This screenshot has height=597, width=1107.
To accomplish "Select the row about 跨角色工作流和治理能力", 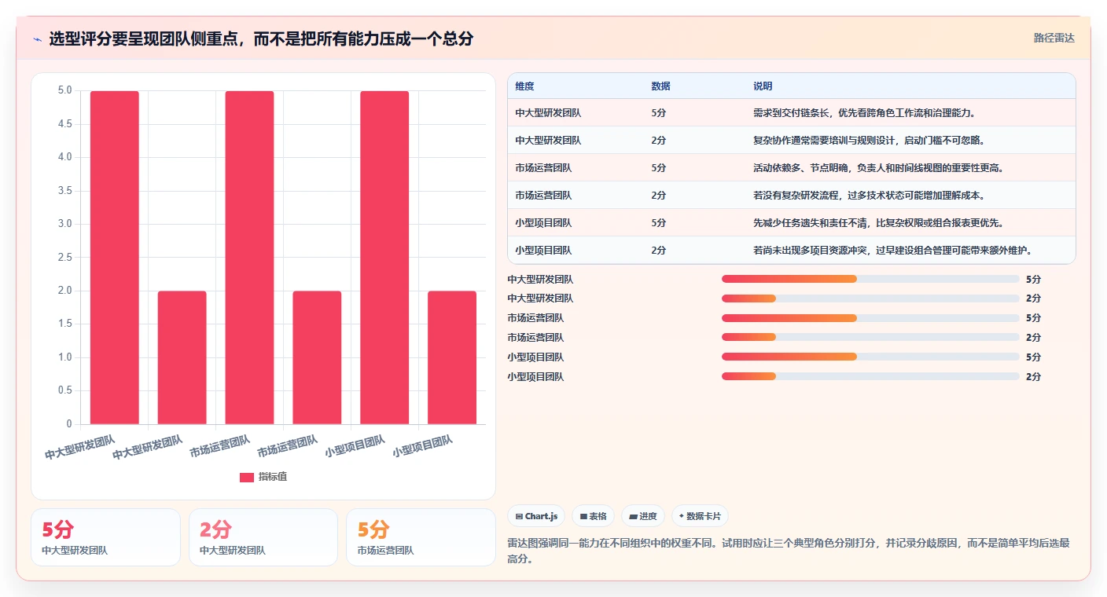I will coord(792,113).
